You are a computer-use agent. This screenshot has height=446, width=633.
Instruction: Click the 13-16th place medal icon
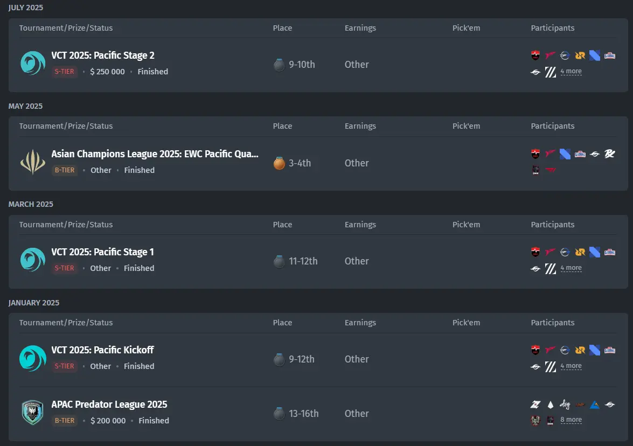[x=279, y=414]
